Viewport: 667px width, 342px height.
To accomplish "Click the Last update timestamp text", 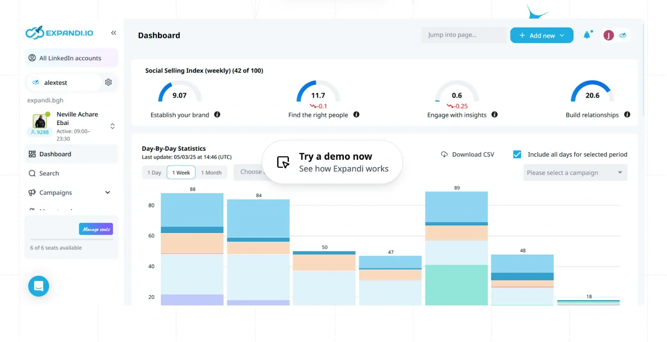I will pyautogui.click(x=187, y=157).
